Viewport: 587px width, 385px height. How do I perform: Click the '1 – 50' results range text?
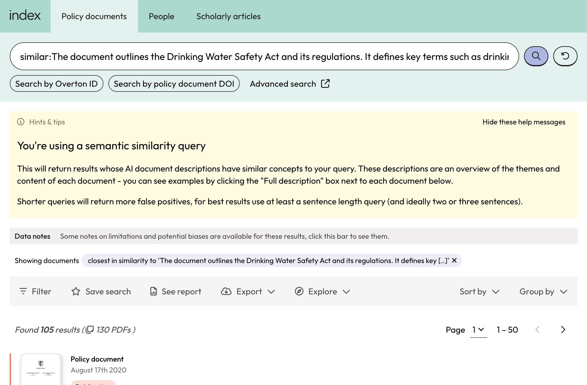click(x=507, y=330)
